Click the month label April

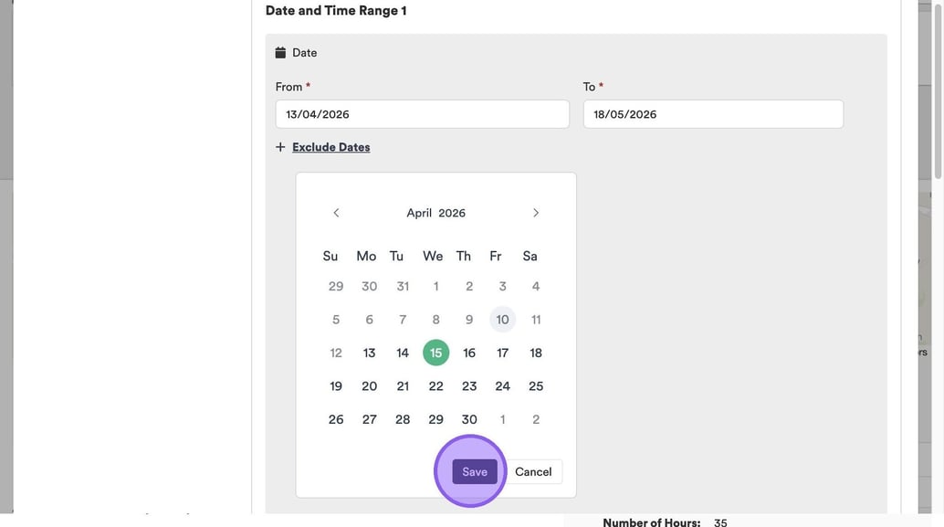(x=419, y=213)
